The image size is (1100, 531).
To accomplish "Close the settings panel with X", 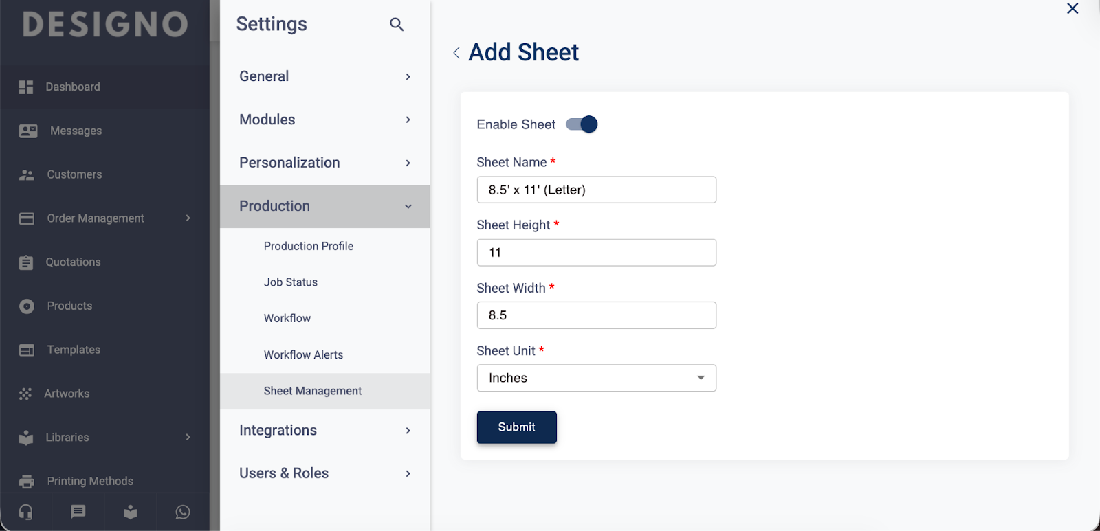I will coord(1072,9).
